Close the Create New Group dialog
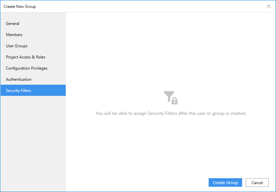 pyautogui.click(x=268, y=6)
